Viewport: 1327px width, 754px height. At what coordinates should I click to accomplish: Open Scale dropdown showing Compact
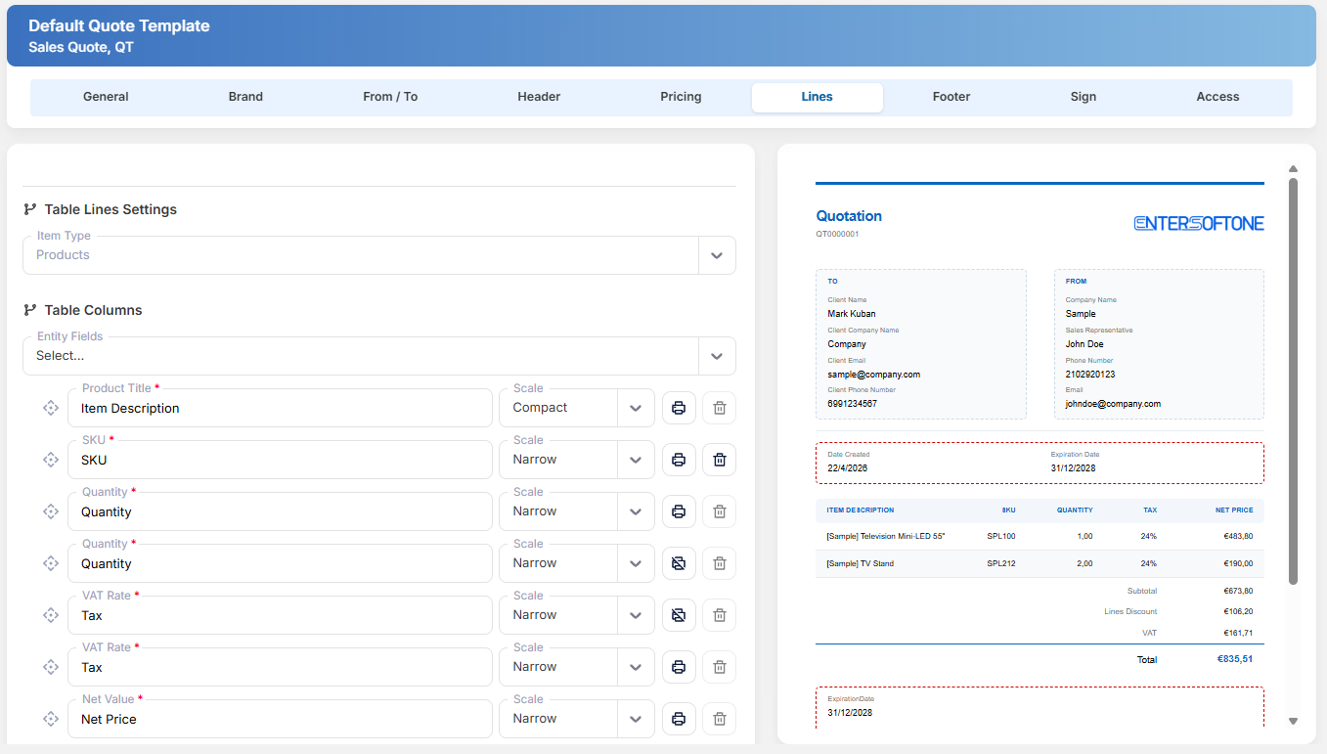click(x=577, y=408)
